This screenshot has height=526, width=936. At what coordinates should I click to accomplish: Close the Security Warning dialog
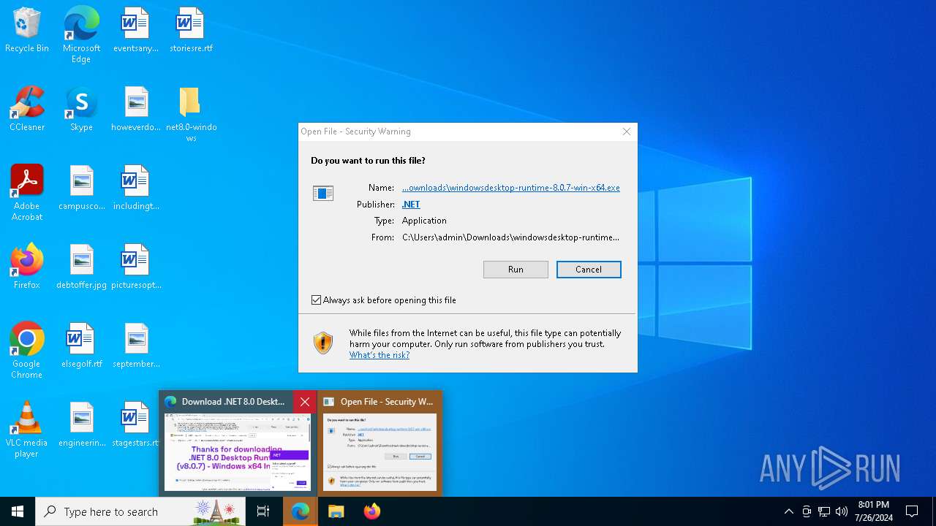click(x=627, y=131)
